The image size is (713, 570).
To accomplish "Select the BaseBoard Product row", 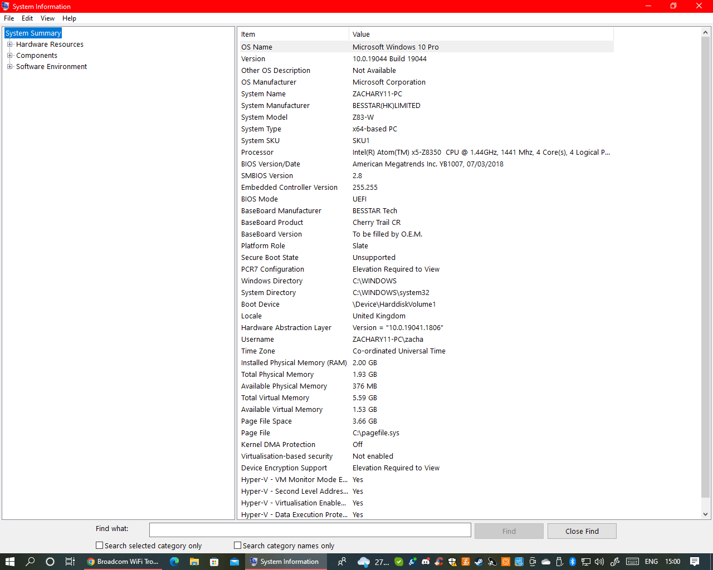I will (x=427, y=222).
